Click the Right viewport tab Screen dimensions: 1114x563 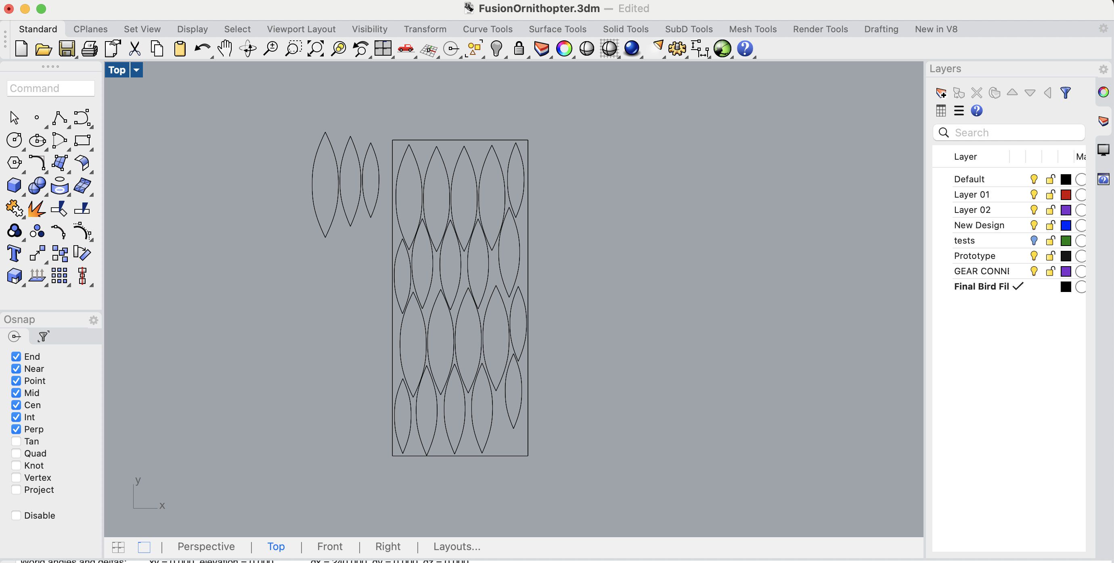pyautogui.click(x=387, y=546)
